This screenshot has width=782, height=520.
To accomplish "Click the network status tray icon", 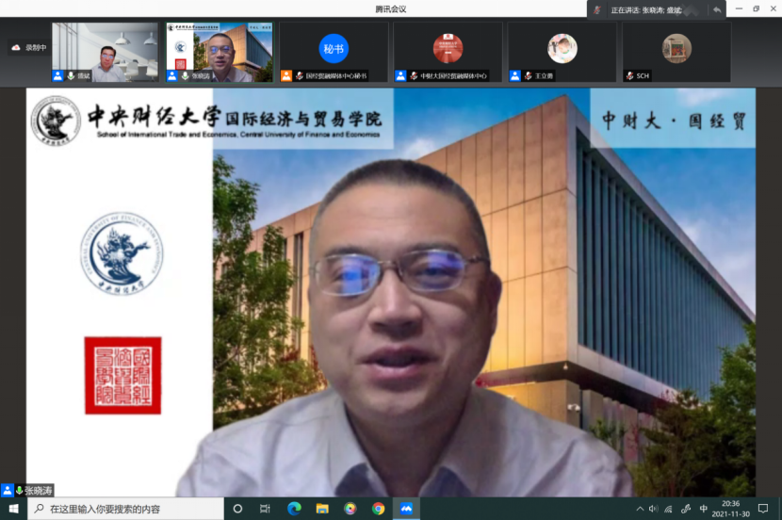I will coord(669,509).
